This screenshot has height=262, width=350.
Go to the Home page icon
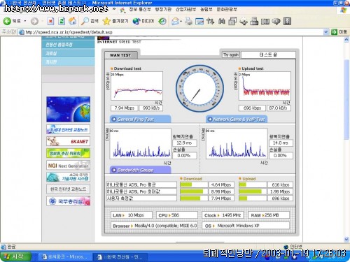pyautogui.click(x=73, y=21)
